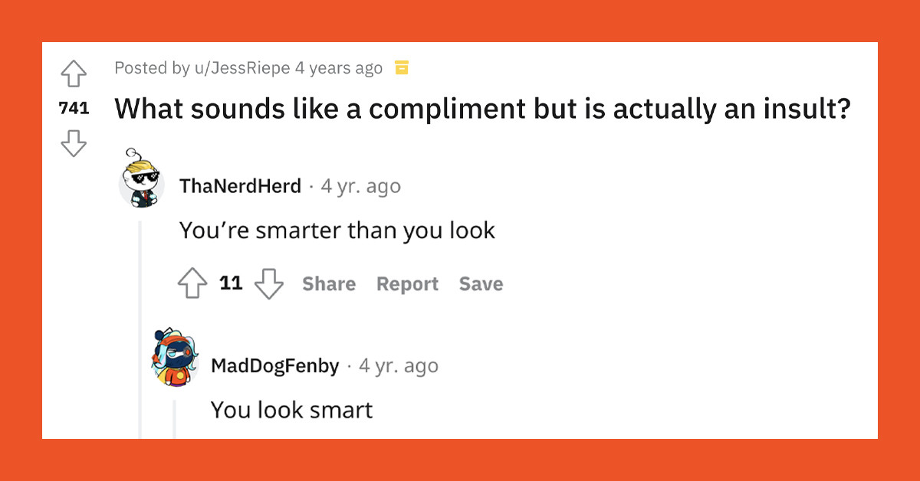Click MadDogFenby's headphones avatar
This screenshot has height=481, width=920.
click(x=172, y=362)
